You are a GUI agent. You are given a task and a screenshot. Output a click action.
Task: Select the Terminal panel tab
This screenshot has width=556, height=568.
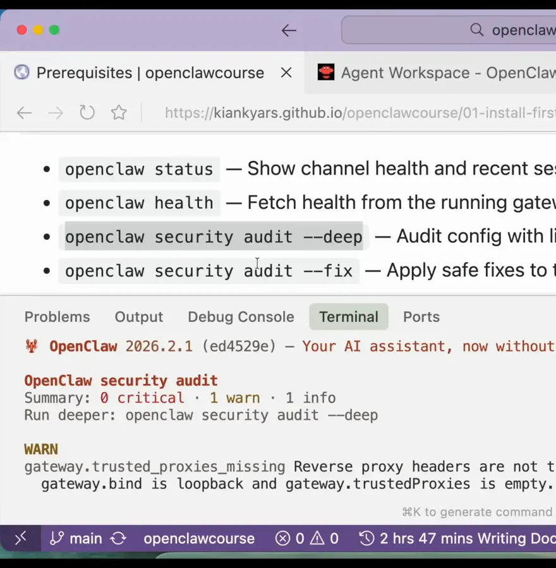(x=349, y=317)
